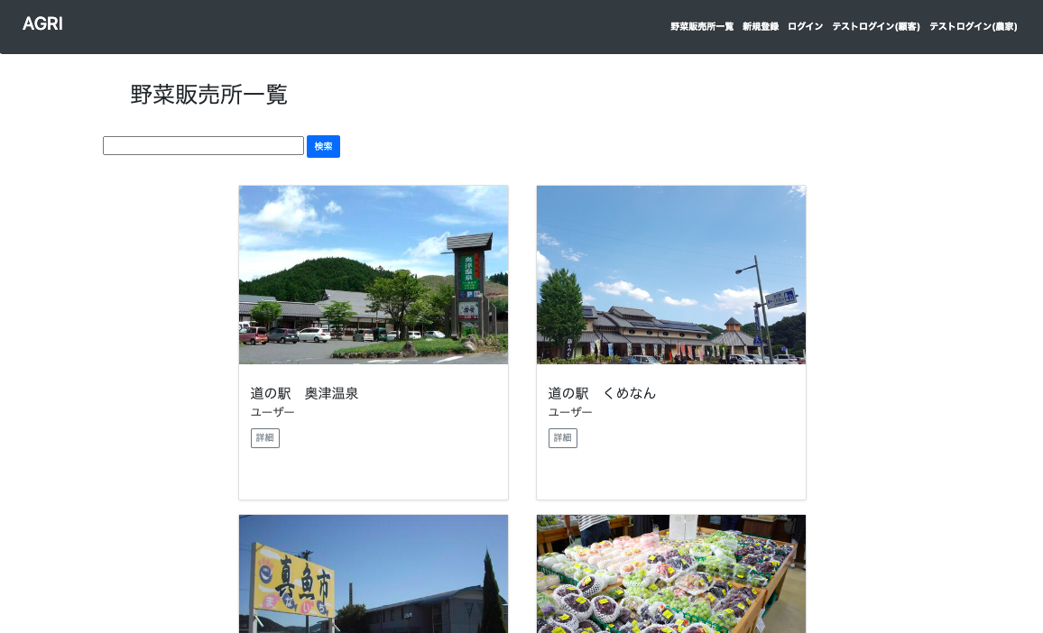Click the ユーザー label under くめなん
The height and width of the screenshot is (633, 1043).
(569, 412)
